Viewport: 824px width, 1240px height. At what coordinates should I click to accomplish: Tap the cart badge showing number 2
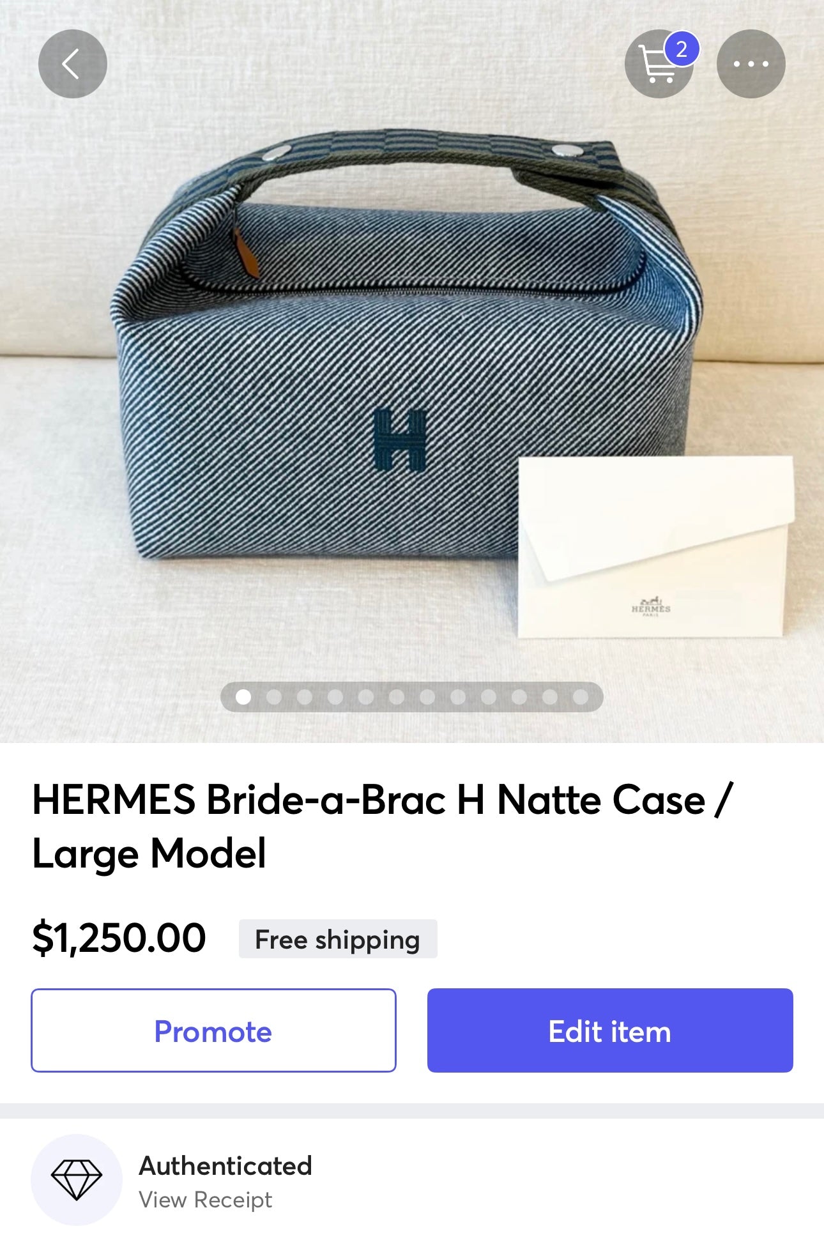(682, 49)
